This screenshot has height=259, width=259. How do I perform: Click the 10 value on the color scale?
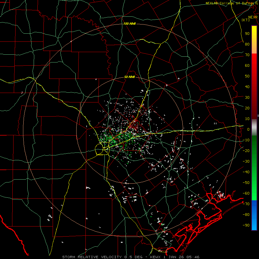(247, 119)
